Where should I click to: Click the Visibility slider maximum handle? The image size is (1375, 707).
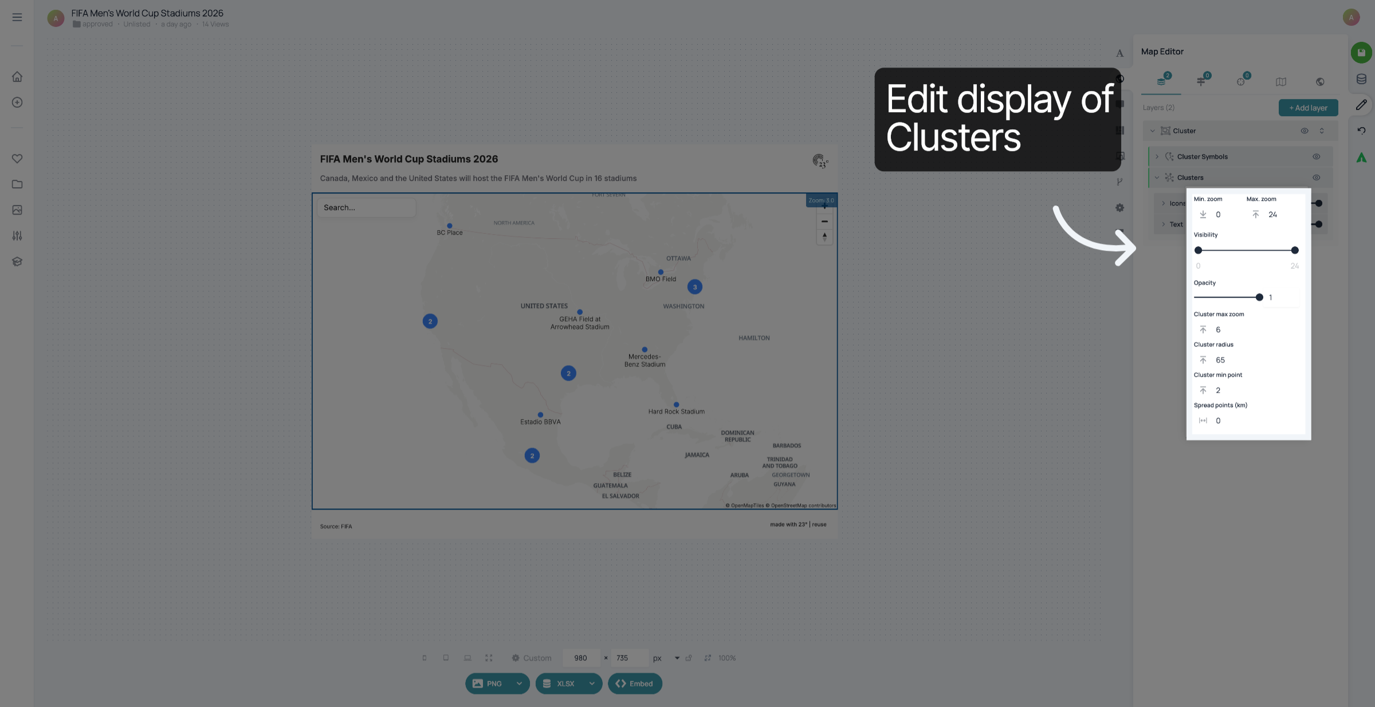click(x=1295, y=250)
